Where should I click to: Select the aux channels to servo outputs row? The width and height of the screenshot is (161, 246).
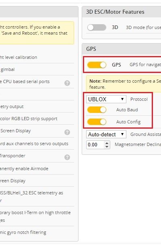[37, 144]
